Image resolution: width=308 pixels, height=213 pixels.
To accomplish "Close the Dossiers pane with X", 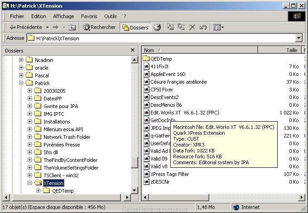I will click(x=133, y=50).
